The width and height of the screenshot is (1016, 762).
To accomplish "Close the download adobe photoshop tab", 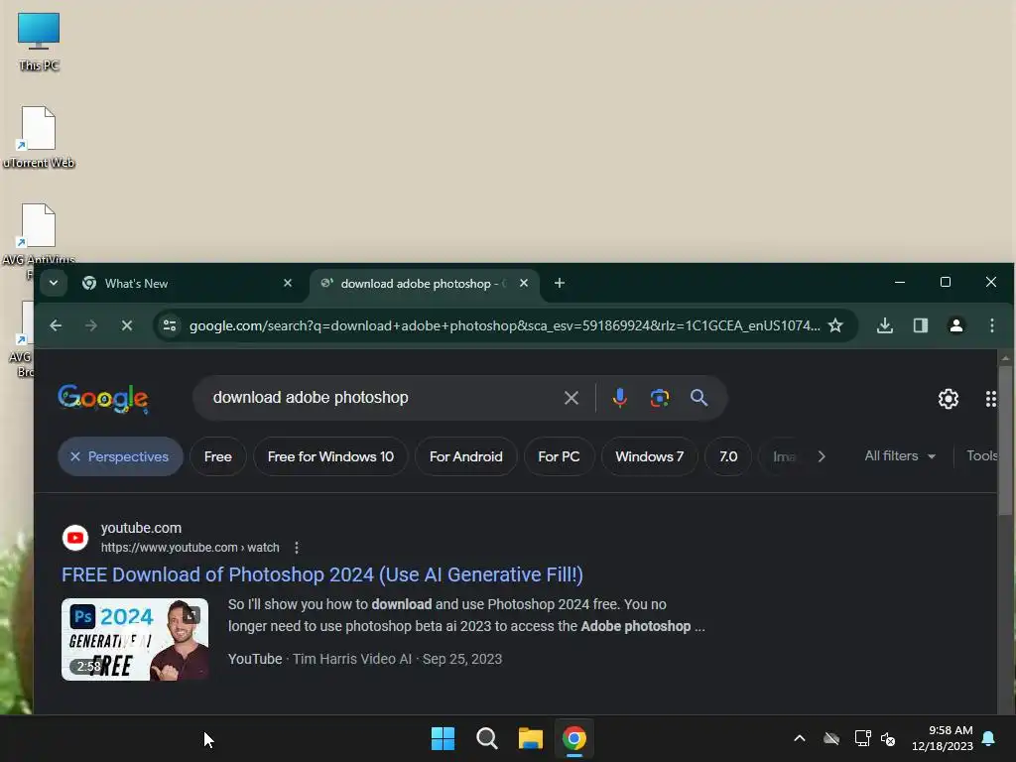I will (524, 283).
